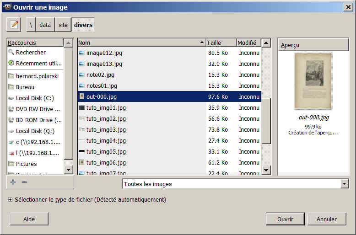Open the Toutes les images filter dropdown

coord(345,184)
